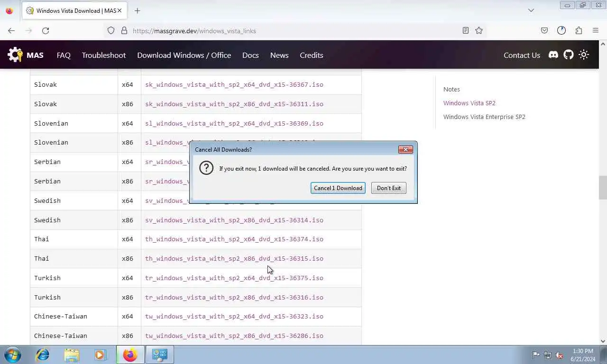Click the scrollbar up arrow
Viewport: 607px width, 364px height.
[603, 44]
